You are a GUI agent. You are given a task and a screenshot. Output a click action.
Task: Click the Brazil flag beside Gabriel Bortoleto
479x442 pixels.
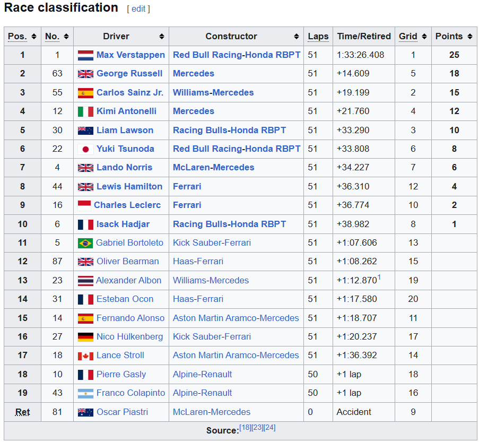click(85, 244)
